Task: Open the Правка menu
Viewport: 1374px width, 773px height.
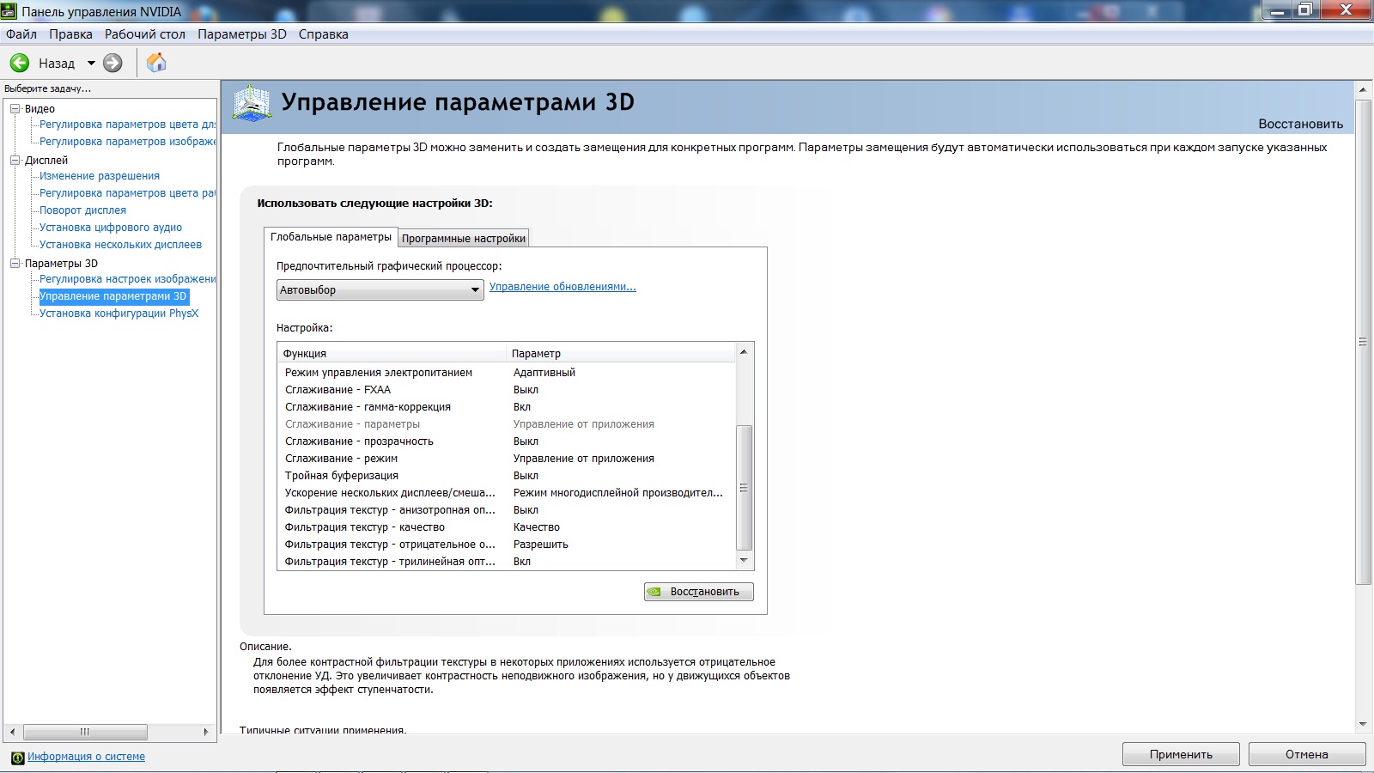Action: point(70,34)
